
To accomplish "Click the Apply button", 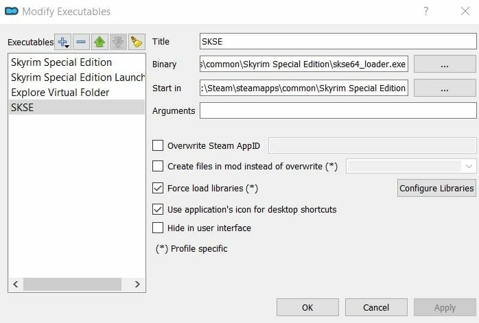I will (x=445, y=307).
